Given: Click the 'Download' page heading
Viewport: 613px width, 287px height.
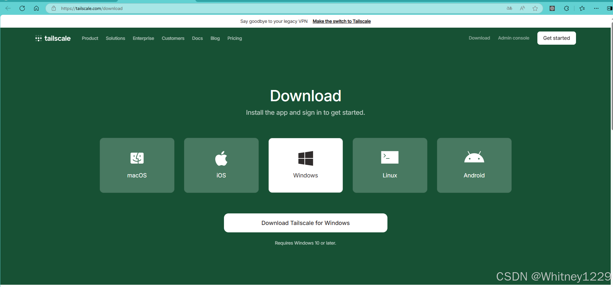Looking at the screenshot, I should click(x=306, y=96).
